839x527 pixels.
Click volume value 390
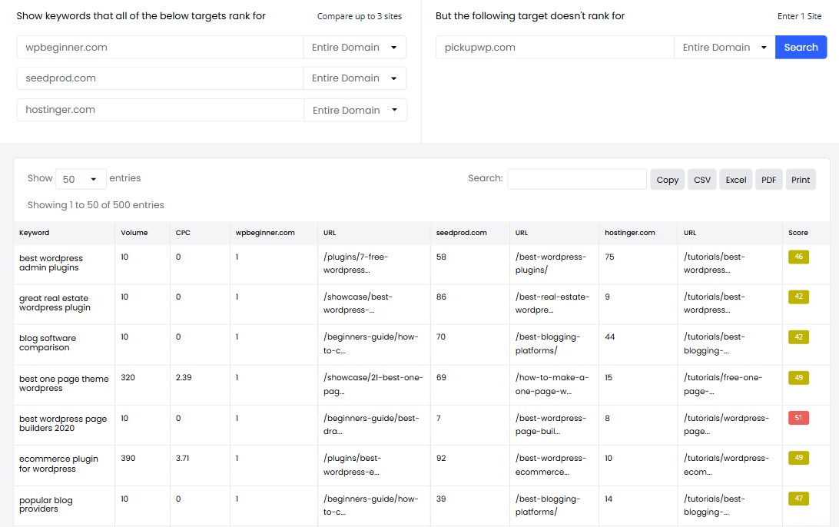(128, 458)
